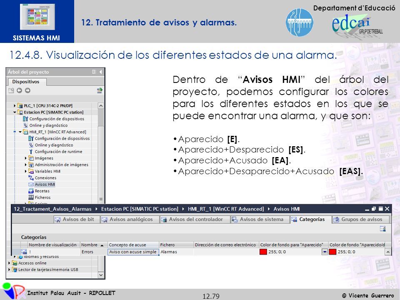Click the settings icon at right of editor toolbar
Screen dimensions: 400x300
point(382,229)
